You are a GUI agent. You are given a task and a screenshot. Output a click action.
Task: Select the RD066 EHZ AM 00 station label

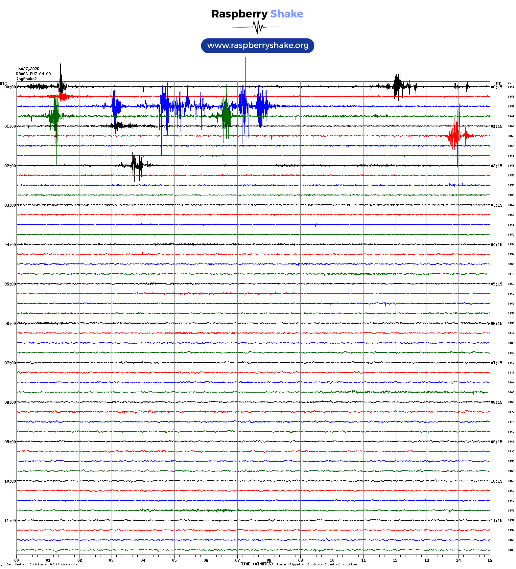click(x=34, y=74)
